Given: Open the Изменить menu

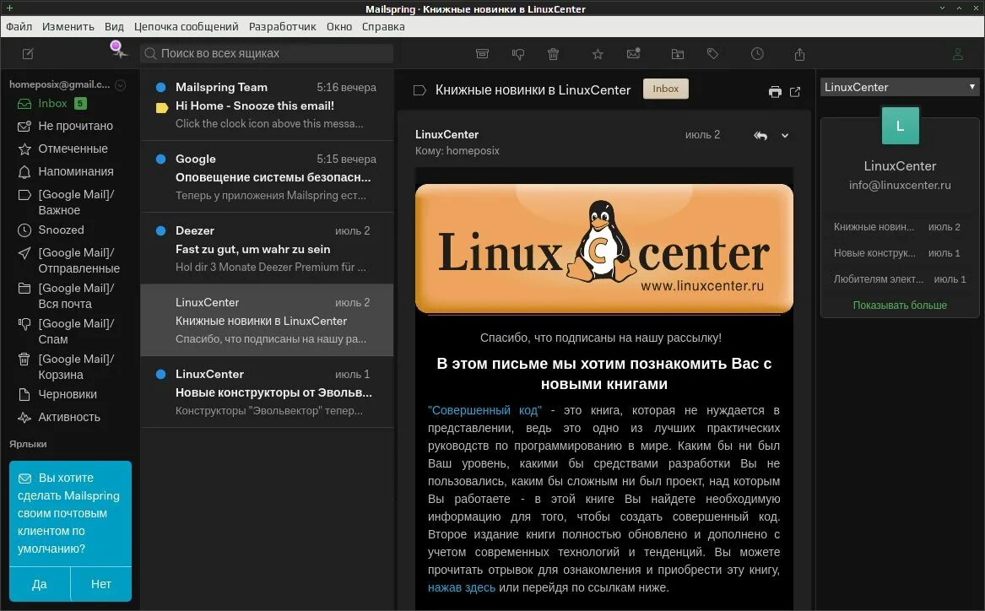Looking at the screenshot, I should point(68,26).
